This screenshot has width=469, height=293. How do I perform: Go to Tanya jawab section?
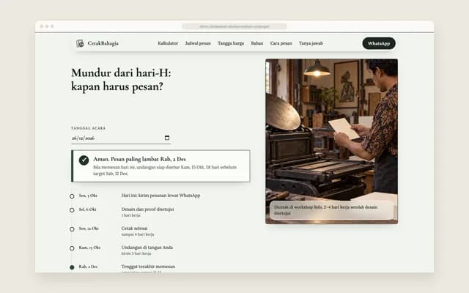click(x=311, y=43)
